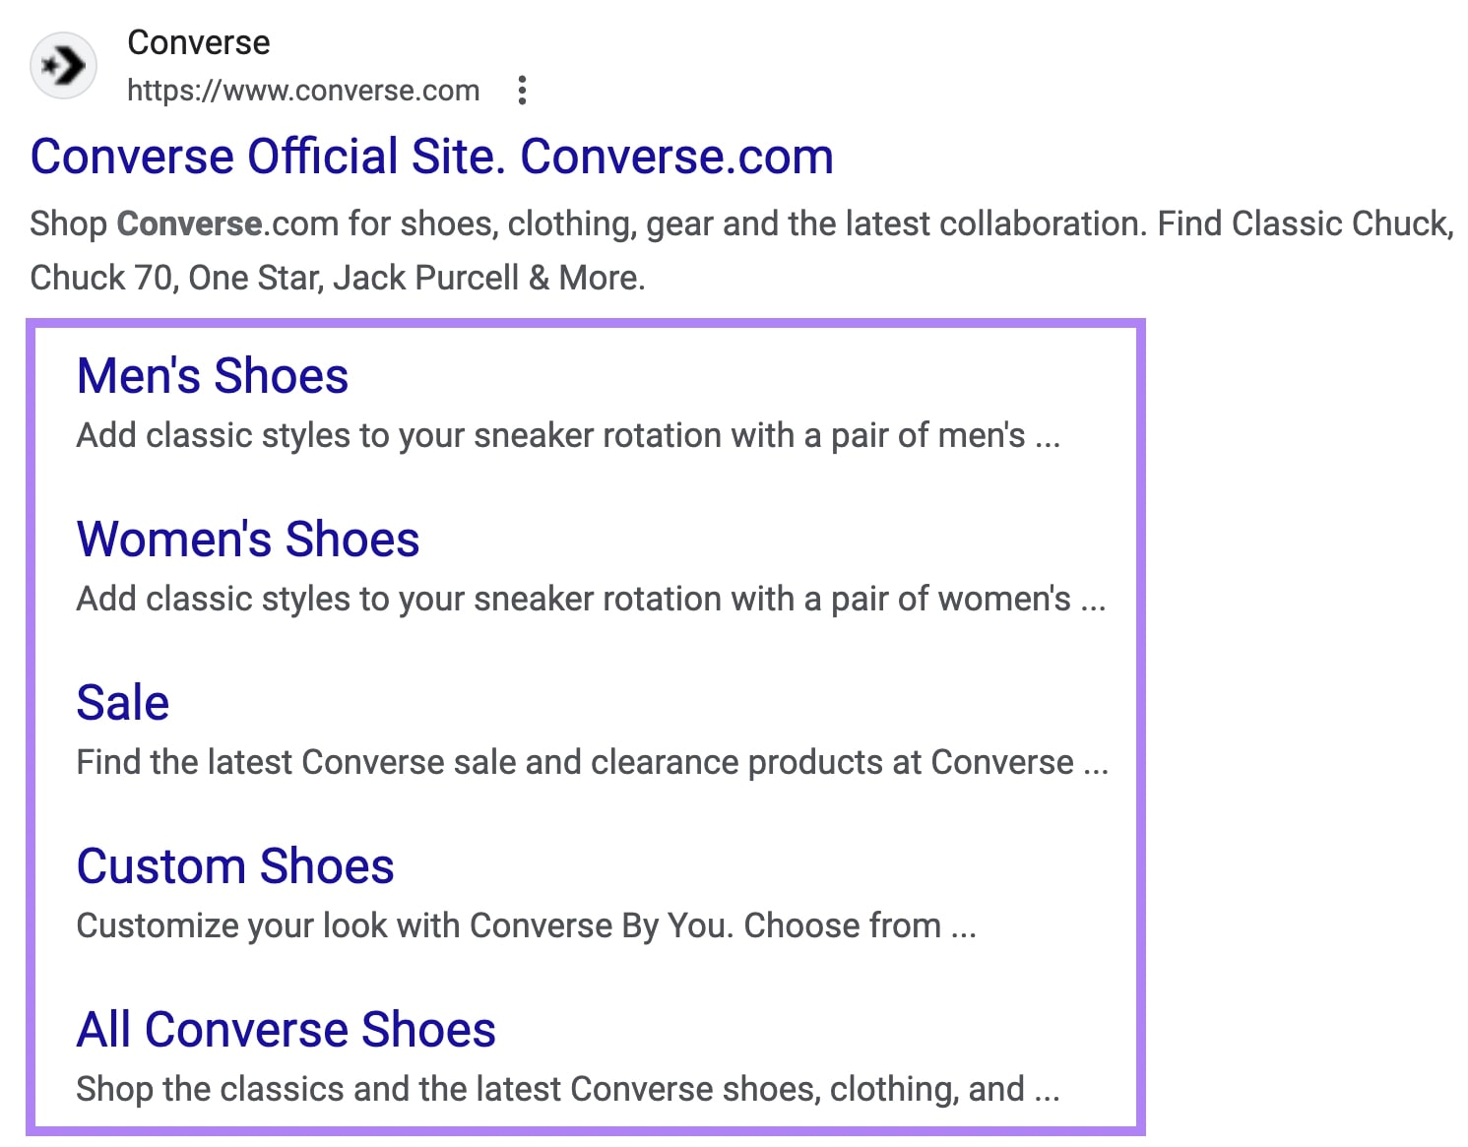Open the Women's Shoes sitelink
Screen dimensions: 1468x1147
point(247,539)
